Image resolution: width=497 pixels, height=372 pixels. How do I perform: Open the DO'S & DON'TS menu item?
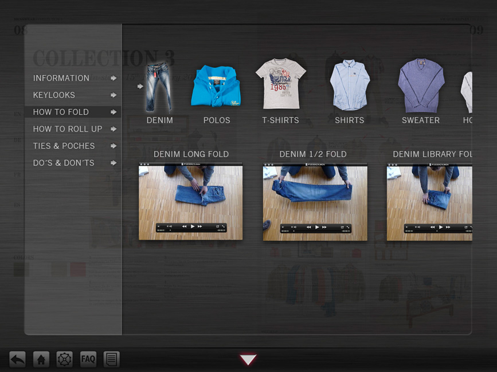click(64, 163)
